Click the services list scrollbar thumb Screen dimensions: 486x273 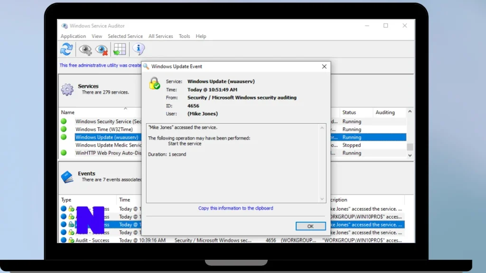tap(410, 147)
